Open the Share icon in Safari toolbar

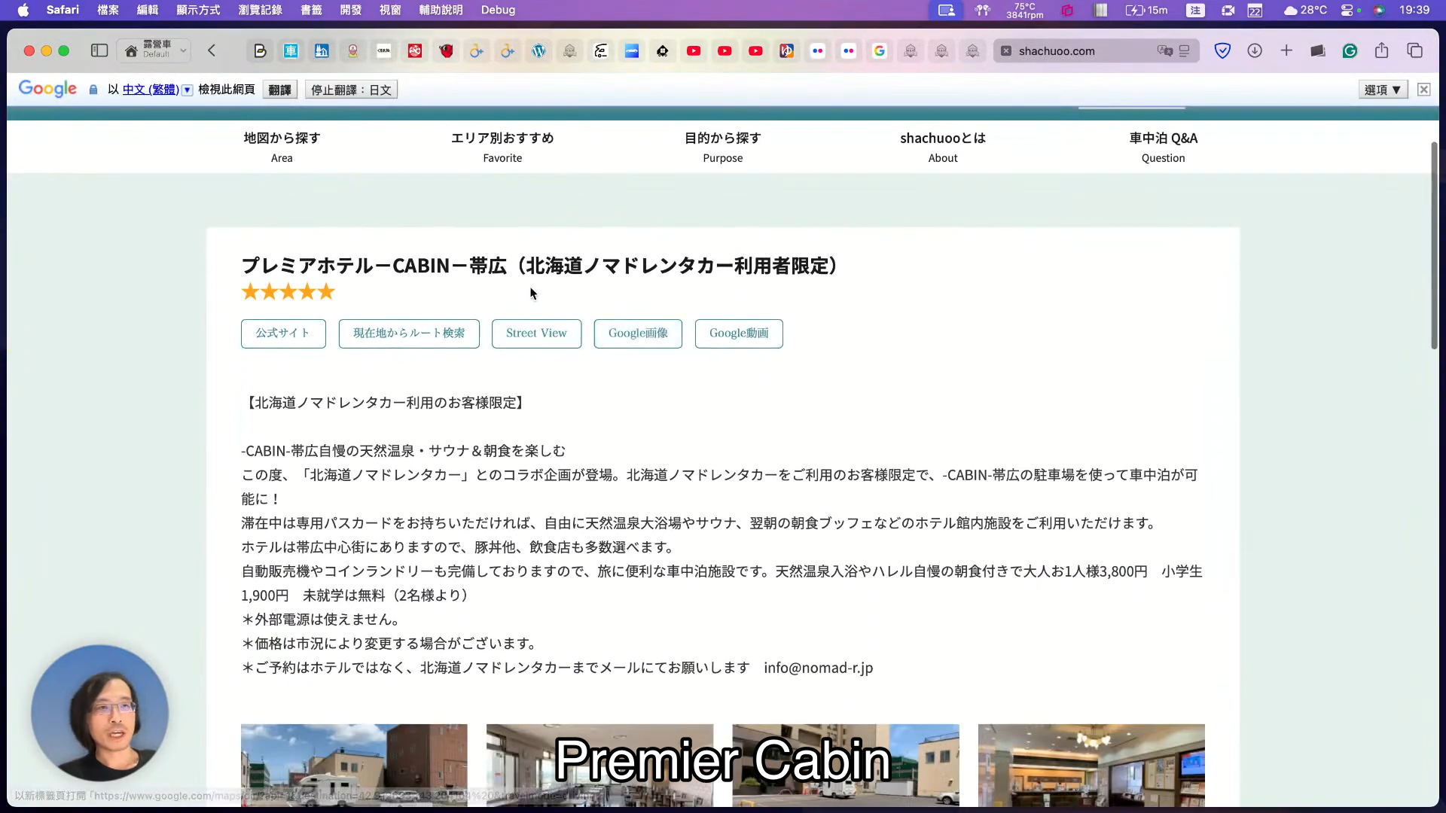coord(1381,50)
